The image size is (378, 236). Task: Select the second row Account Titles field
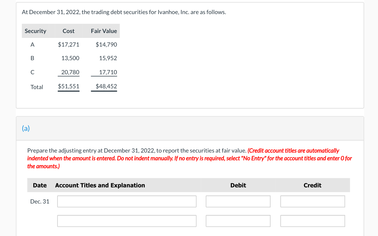tap(127, 221)
